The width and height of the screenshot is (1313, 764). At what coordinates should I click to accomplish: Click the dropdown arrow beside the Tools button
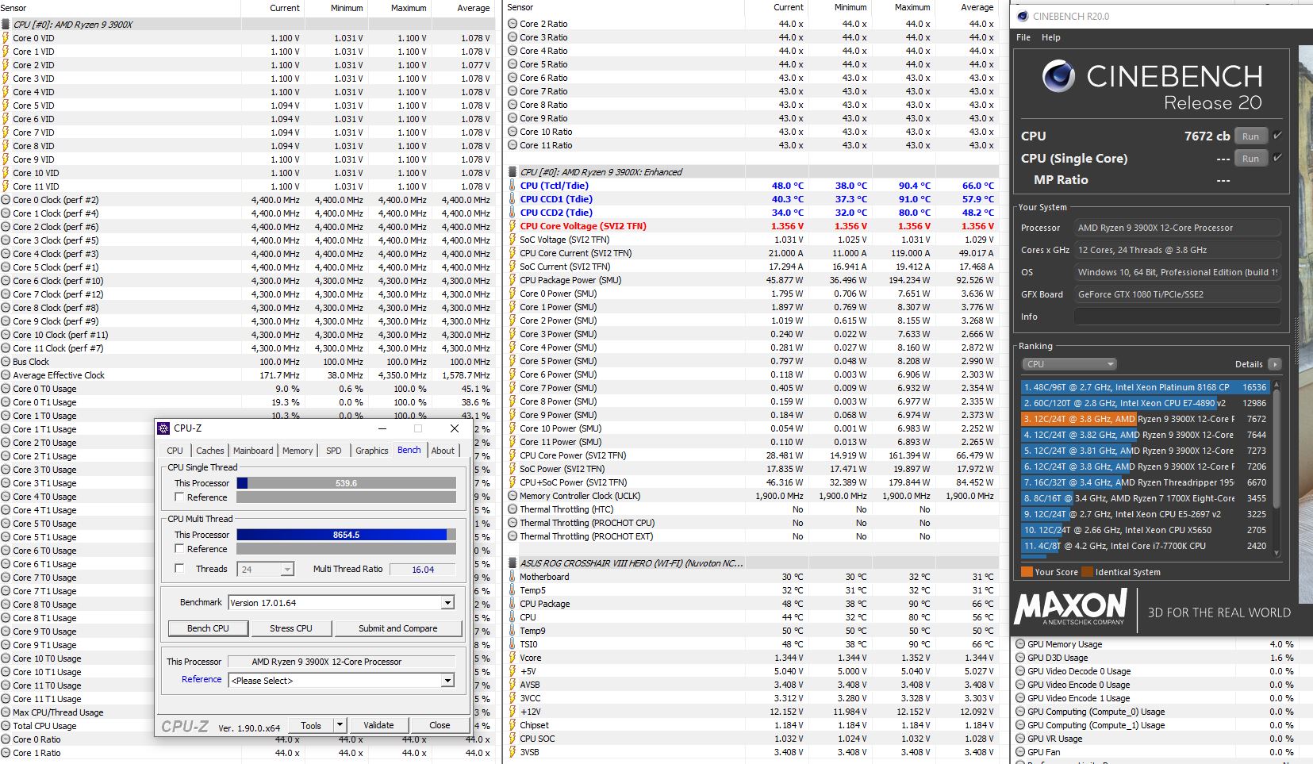click(340, 725)
